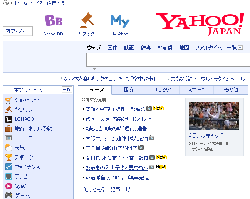The height and width of the screenshot is (199, 250).
Task: Open the まもなく終了 ウルトラタイムセール link
Action: [208, 79]
